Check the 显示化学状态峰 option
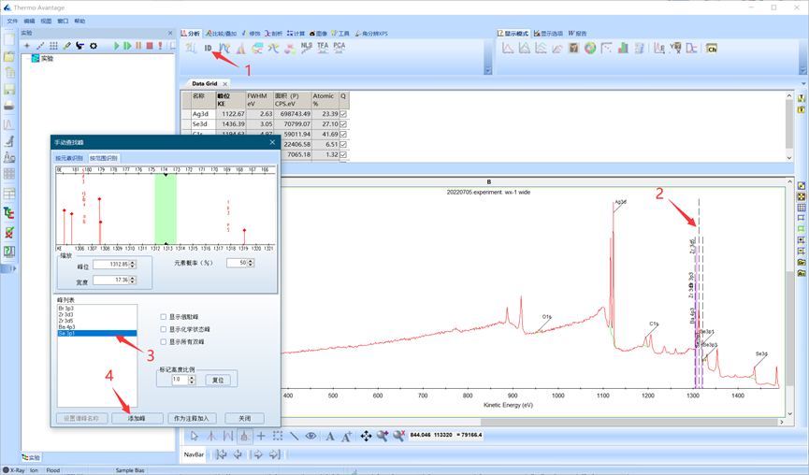Viewport: 809px width, 475px height. coord(164,329)
